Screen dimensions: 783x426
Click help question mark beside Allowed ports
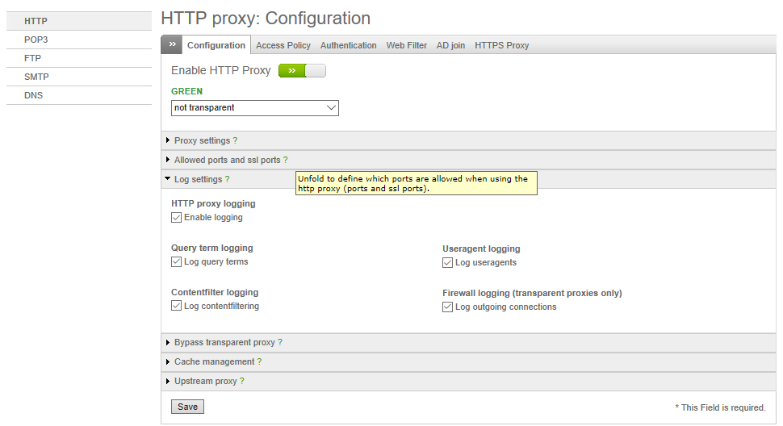click(285, 160)
